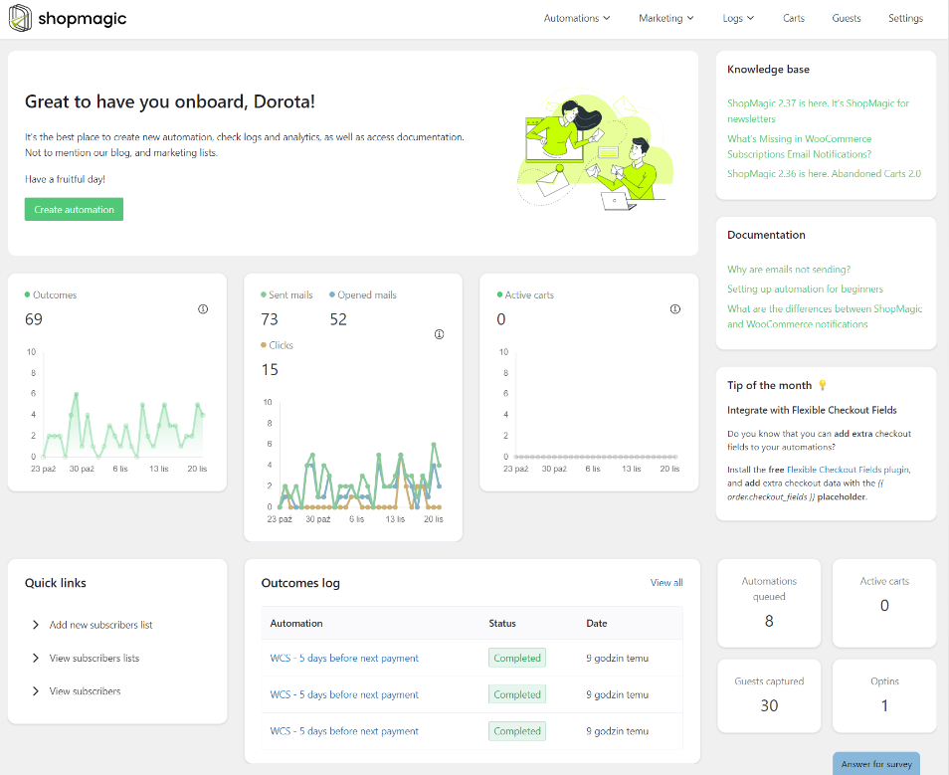The width and height of the screenshot is (949, 775).
Task: Expand the Logs menu
Action: 738,18
